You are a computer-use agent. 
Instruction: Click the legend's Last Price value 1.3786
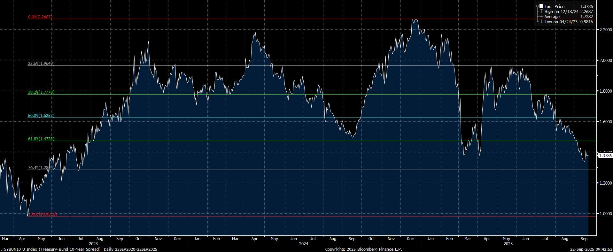(586, 6)
